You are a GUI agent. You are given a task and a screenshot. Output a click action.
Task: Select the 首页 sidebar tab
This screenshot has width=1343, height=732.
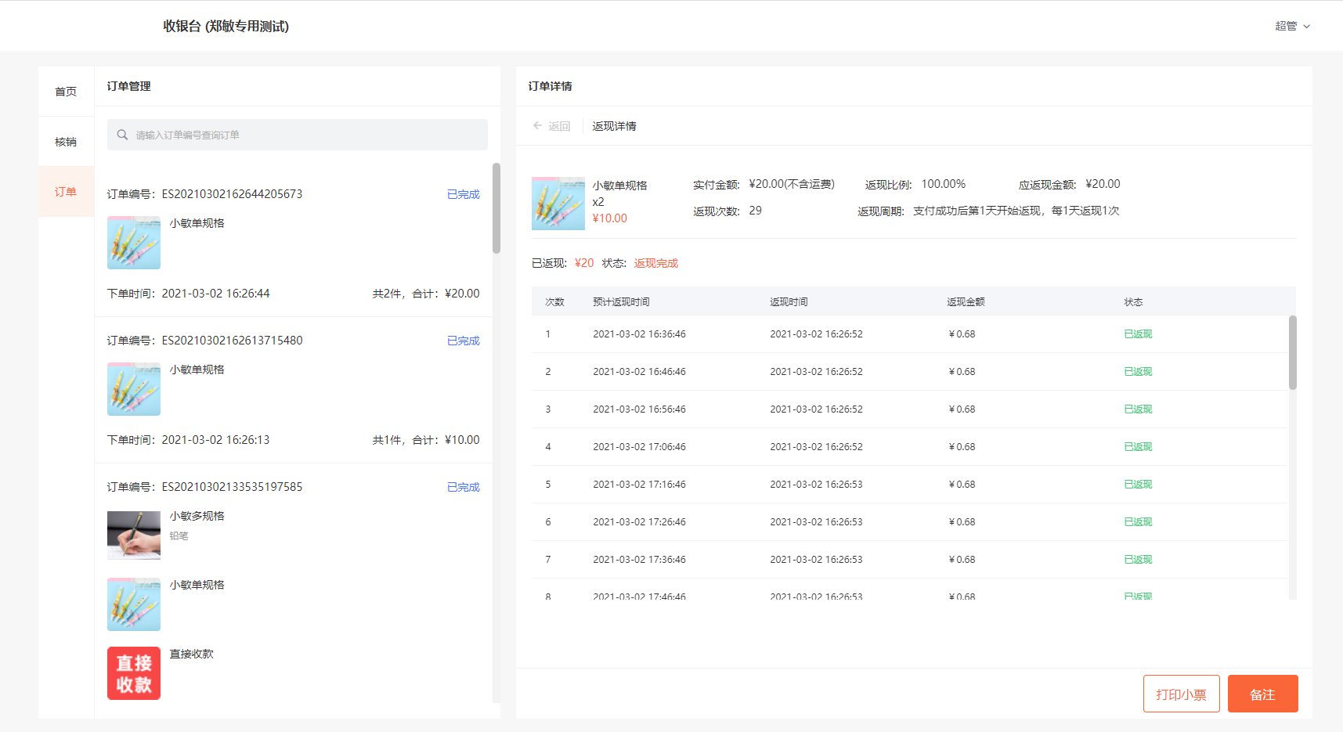[66, 92]
